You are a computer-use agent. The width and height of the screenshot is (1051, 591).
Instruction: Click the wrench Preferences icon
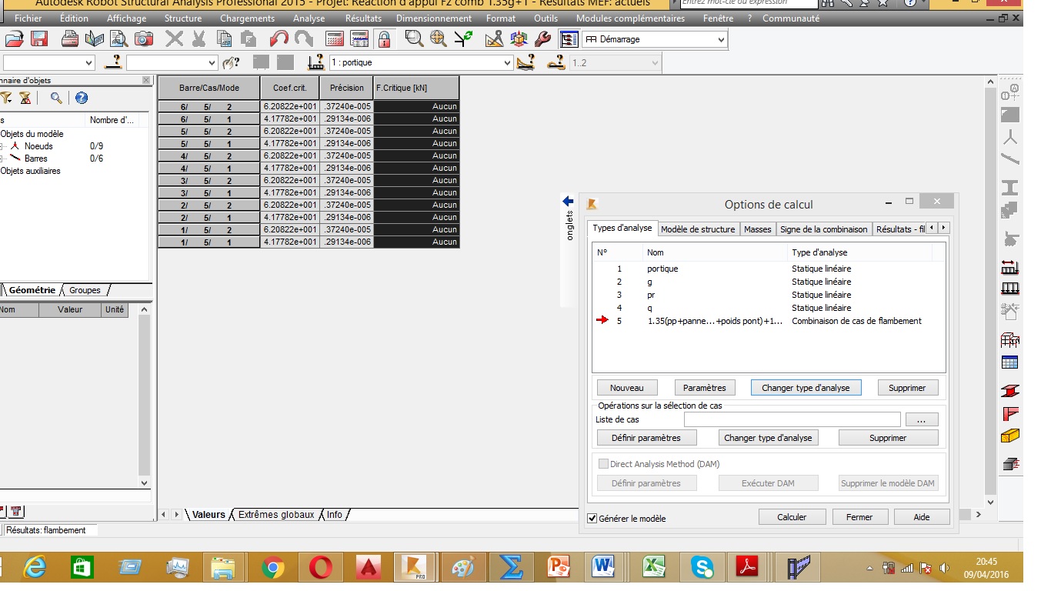(x=542, y=38)
